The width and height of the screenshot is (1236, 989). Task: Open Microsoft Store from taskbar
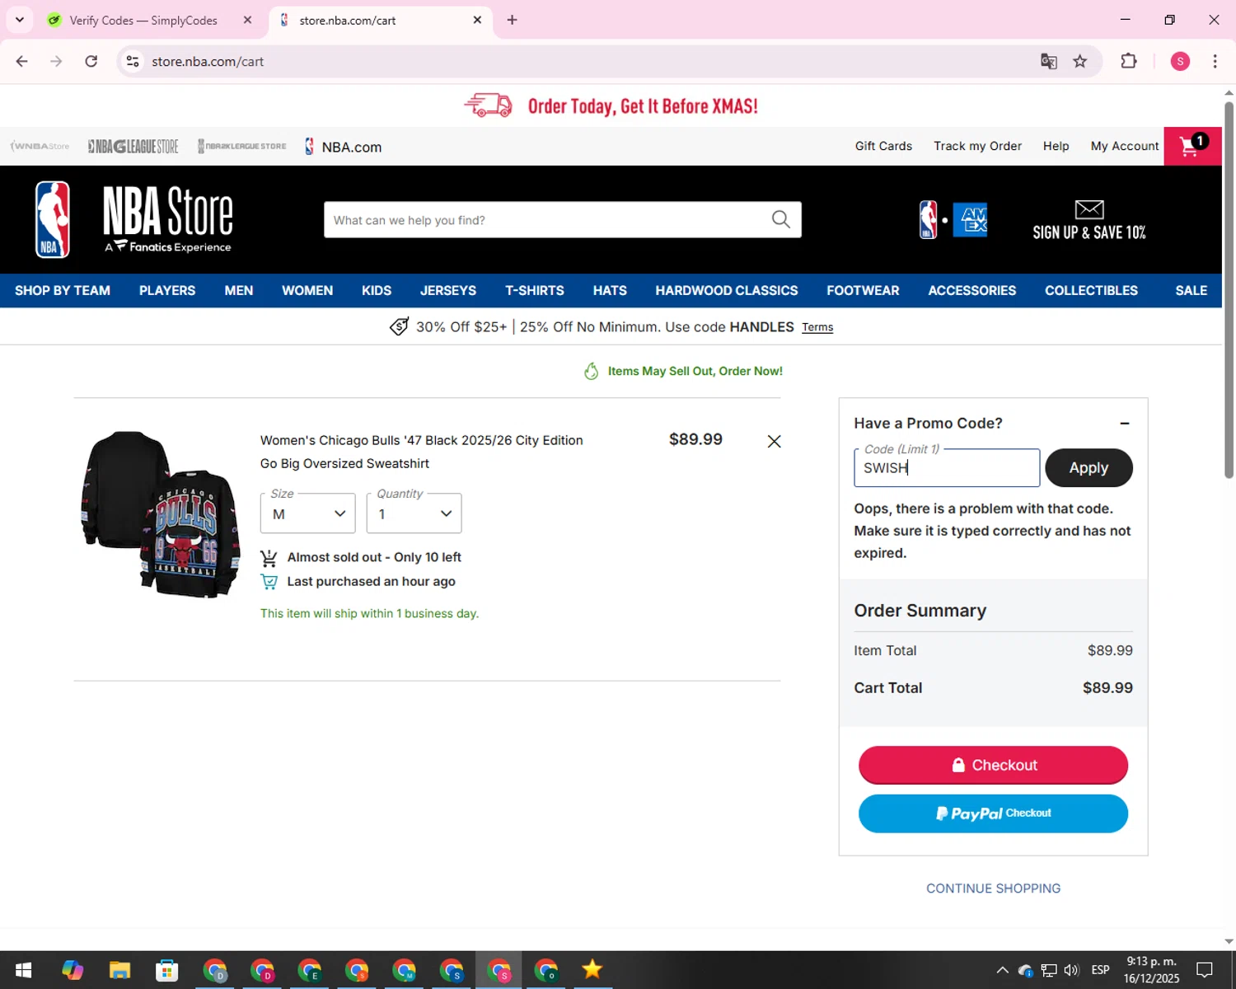coord(167,970)
